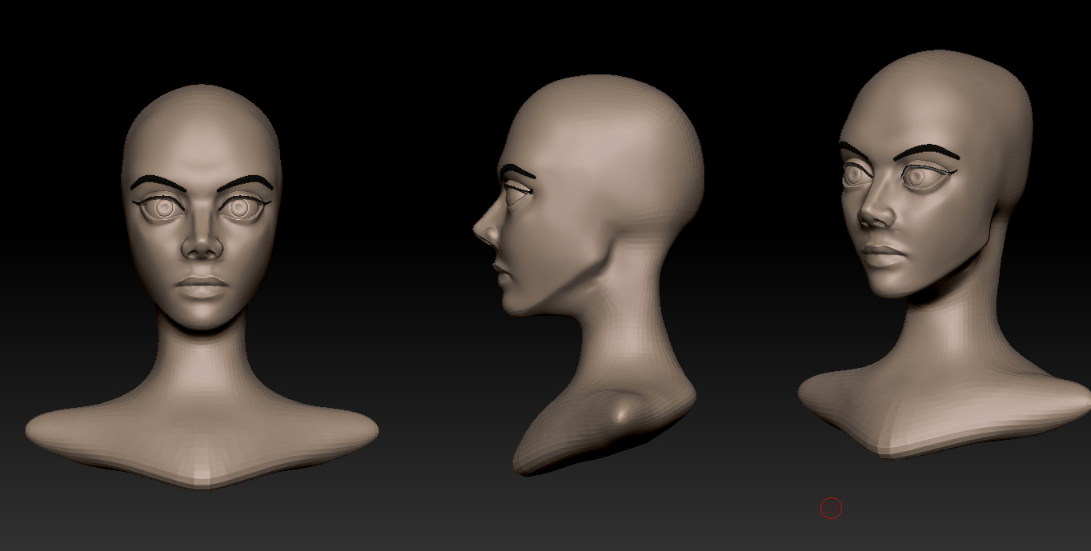The image size is (1091, 551).
Task: Click the front-view head's forehead
Action: (x=202, y=136)
